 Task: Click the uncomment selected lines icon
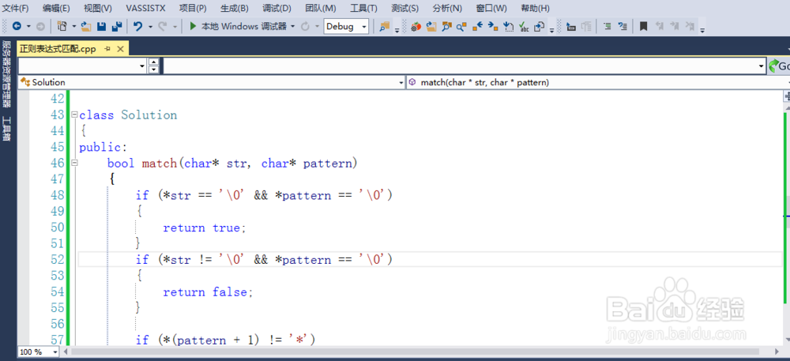pyautogui.click(x=623, y=26)
